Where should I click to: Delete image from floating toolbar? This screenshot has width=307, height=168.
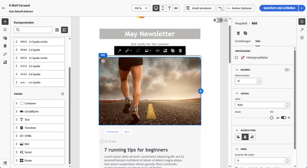pos(180,50)
